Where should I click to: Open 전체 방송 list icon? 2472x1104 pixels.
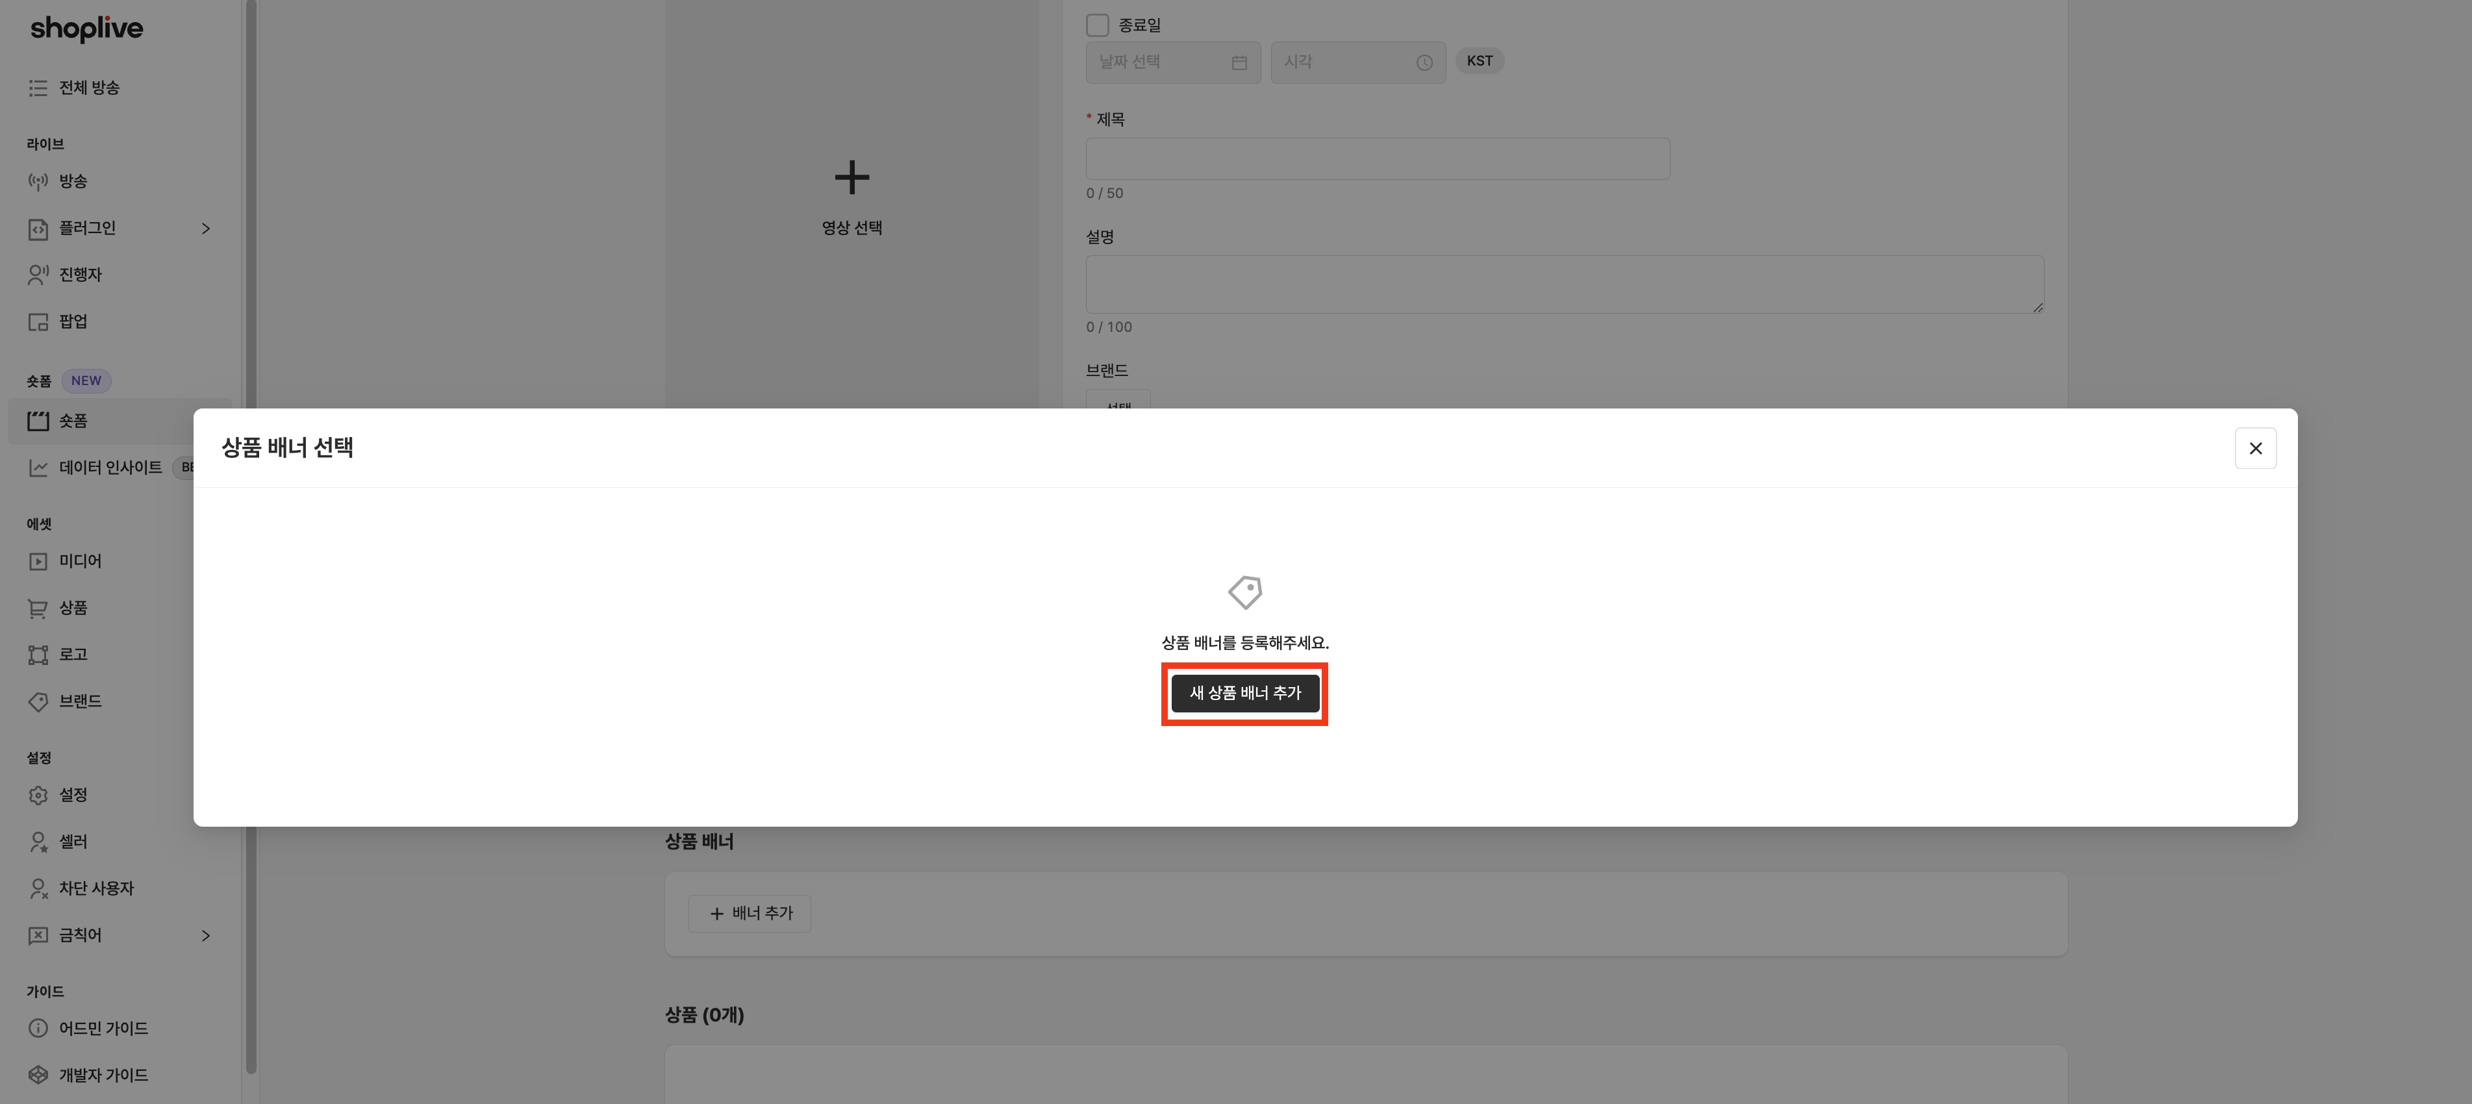coord(38,88)
